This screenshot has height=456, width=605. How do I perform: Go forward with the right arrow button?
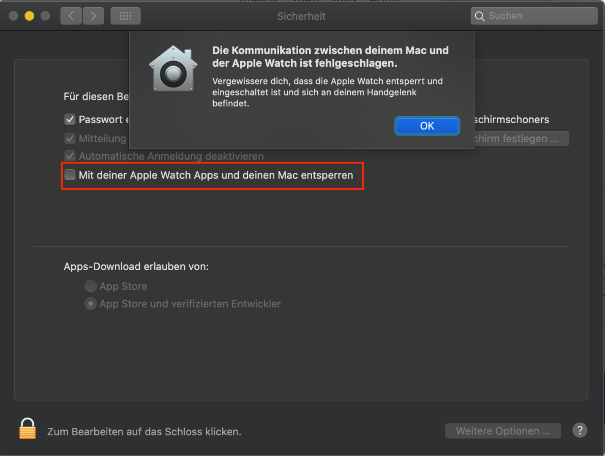click(93, 16)
